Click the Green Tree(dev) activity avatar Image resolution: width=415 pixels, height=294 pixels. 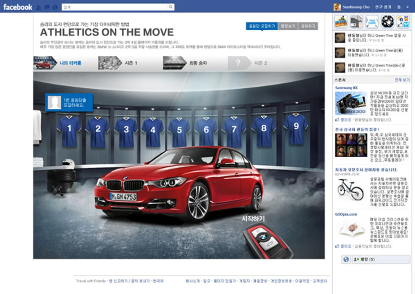tap(340, 67)
